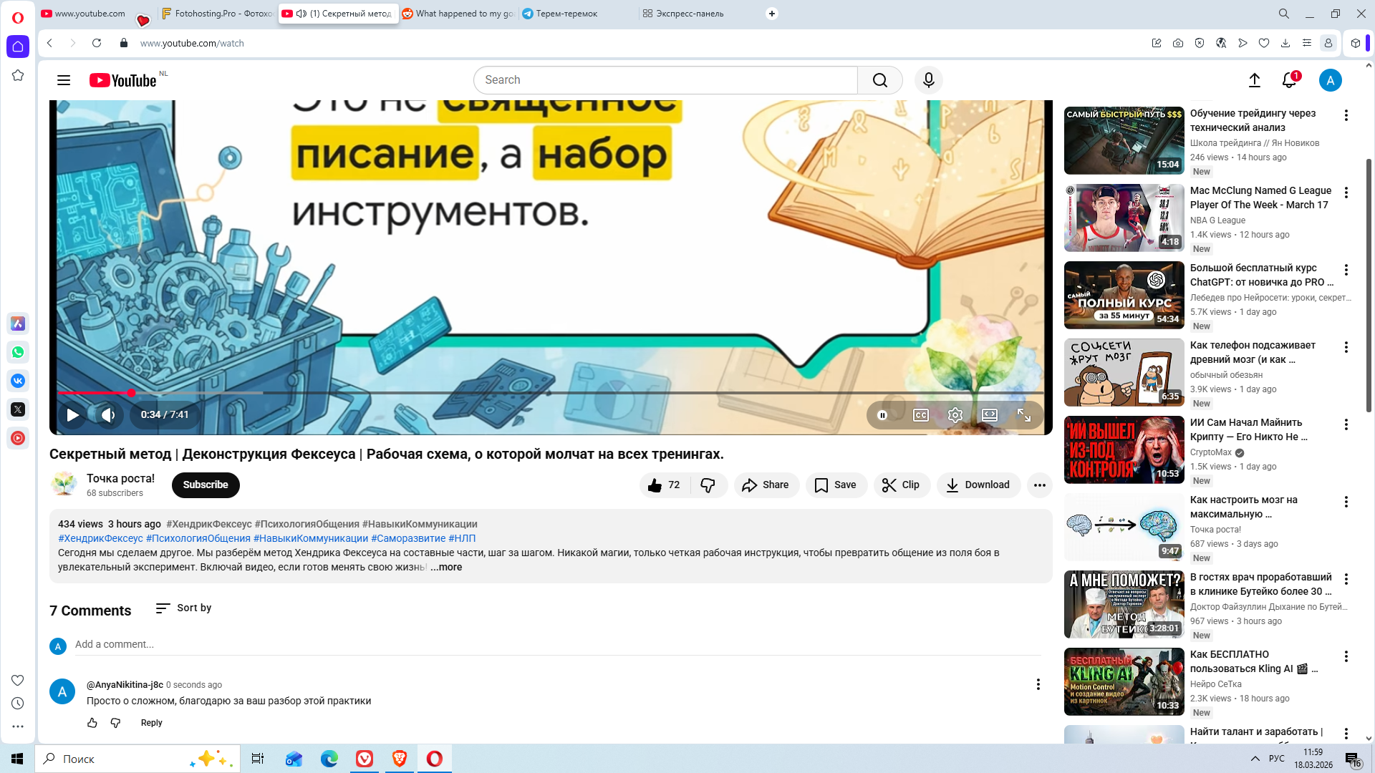Screen dimensions: 1375x773
Task: Click the voice search microphone icon
Action: tap(928, 80)
